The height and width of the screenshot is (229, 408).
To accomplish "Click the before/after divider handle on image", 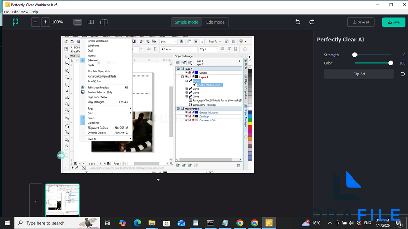I will coord(61,156).
